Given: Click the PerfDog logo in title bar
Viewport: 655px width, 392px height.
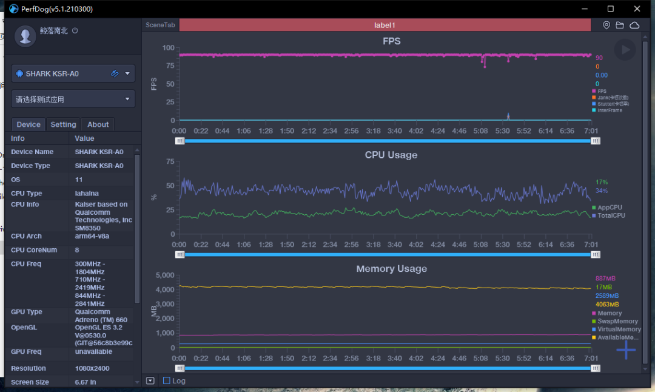Looking at the screenshot, I should point(14,8).
